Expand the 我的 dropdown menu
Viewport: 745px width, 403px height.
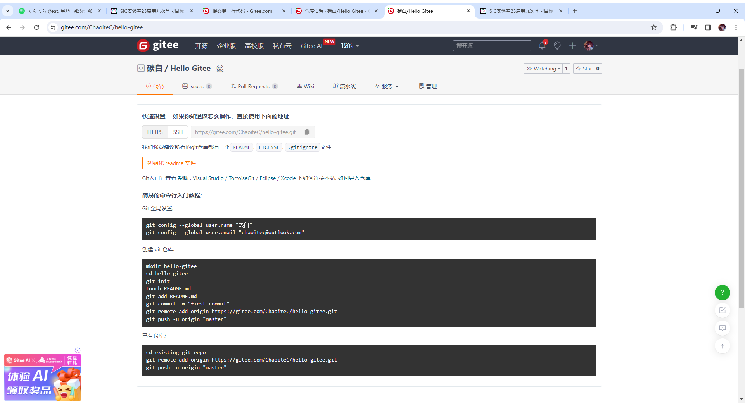coord(350,46)
